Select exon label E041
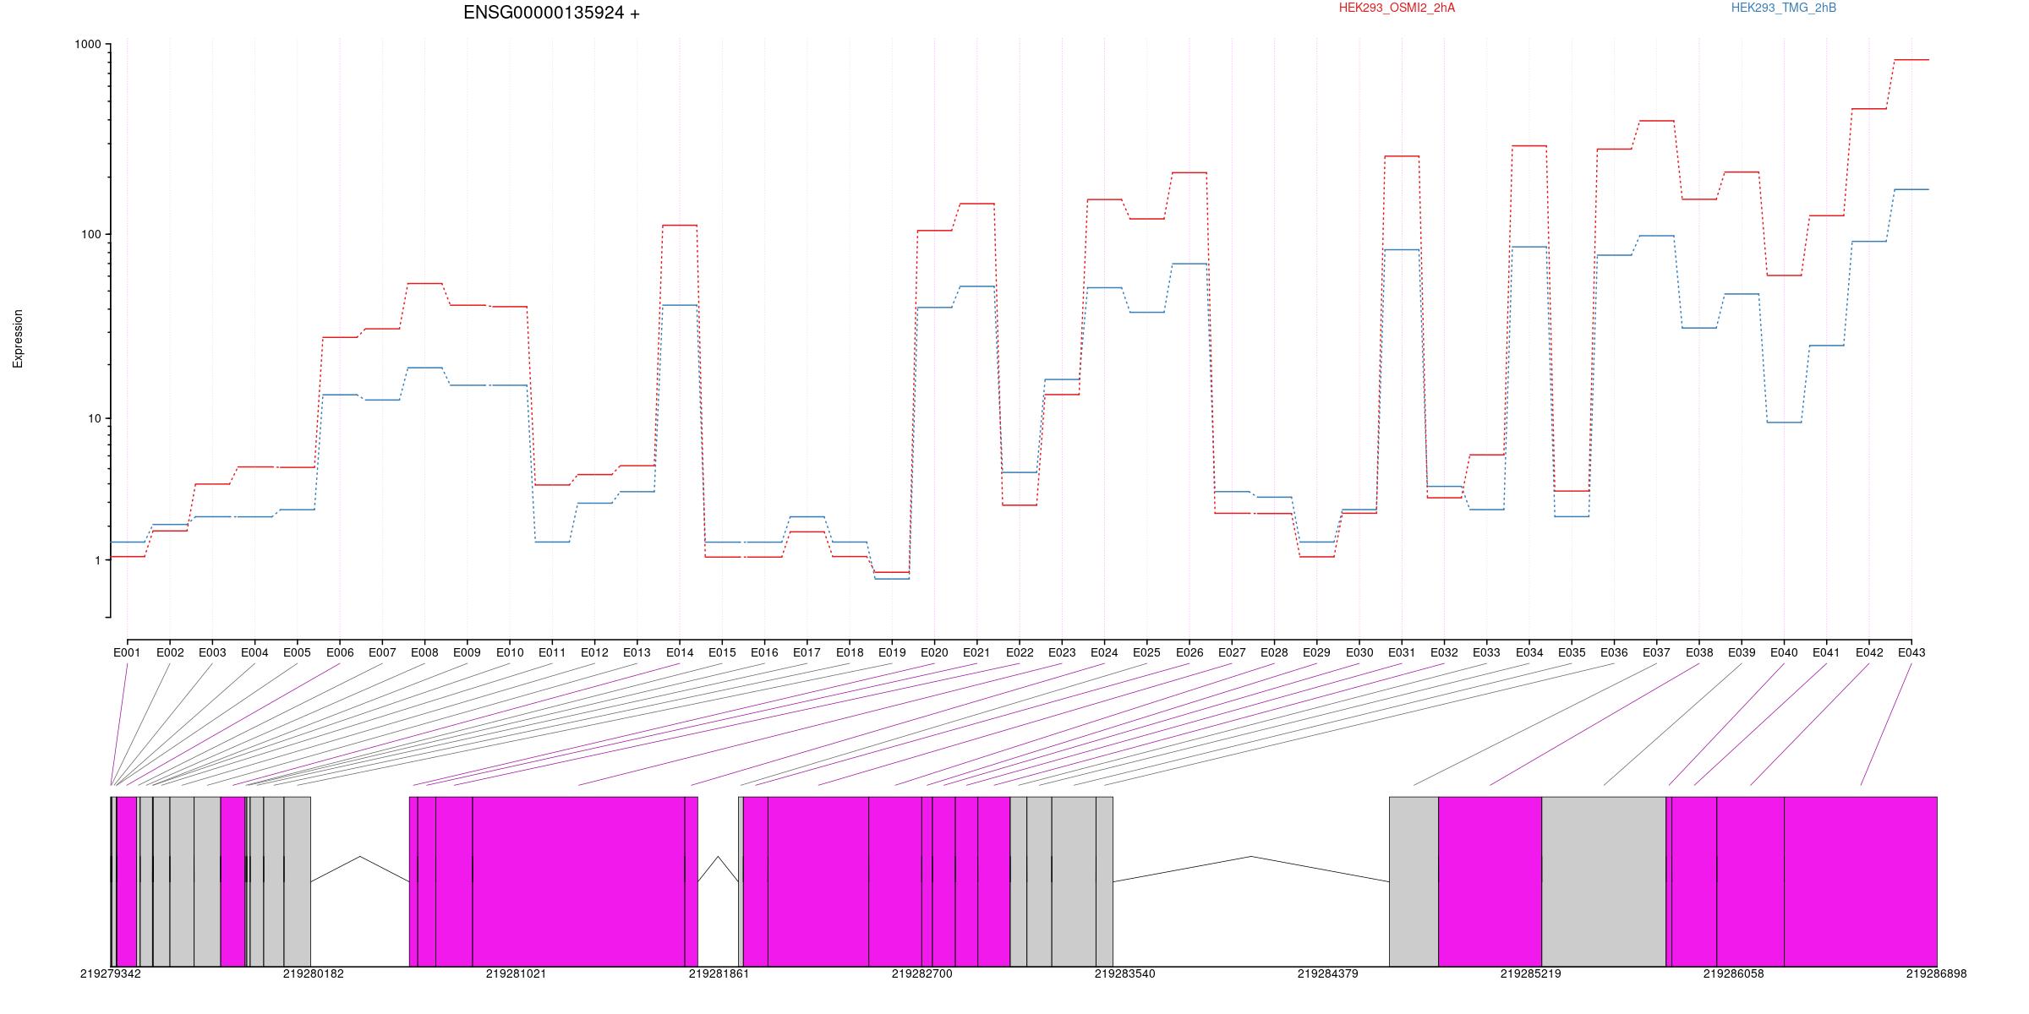2029x1014 pixels. 1826,652
